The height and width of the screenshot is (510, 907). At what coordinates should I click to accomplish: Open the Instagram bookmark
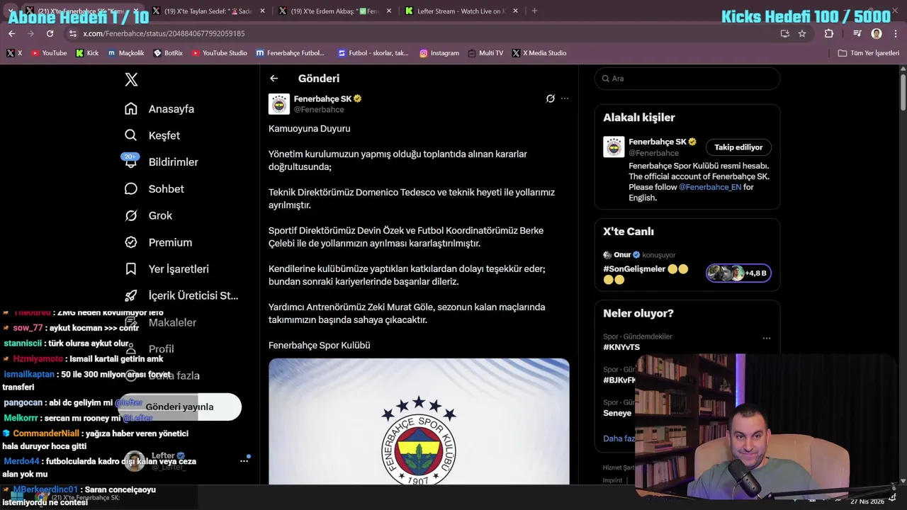[x=439, y=53]
